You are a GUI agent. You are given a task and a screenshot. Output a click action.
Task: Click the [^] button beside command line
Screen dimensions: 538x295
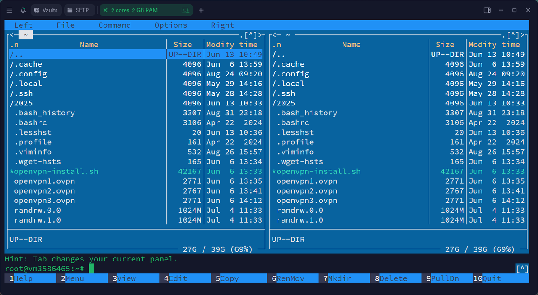click(x=522, y=269)
